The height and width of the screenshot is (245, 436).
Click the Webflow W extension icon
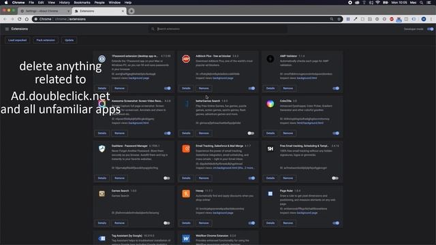point(186,238)
